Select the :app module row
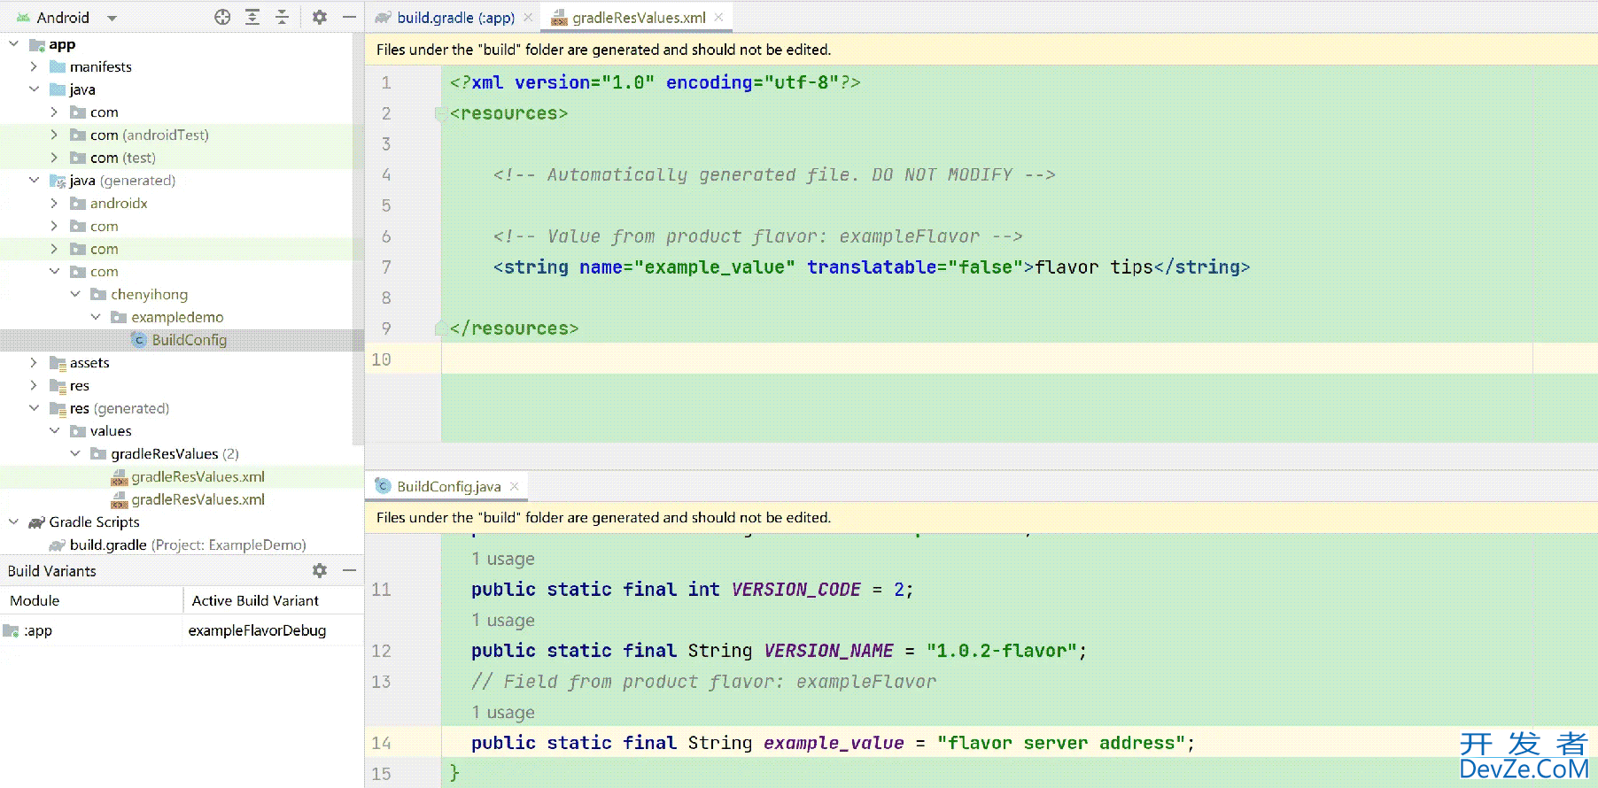Viewport: 1598px width, 788px height. (182, 630)
